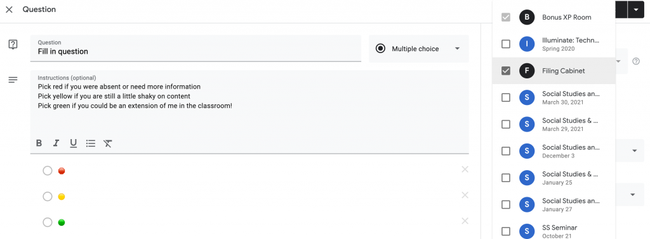Apply underline formatting to instructions

pos(74,144)
